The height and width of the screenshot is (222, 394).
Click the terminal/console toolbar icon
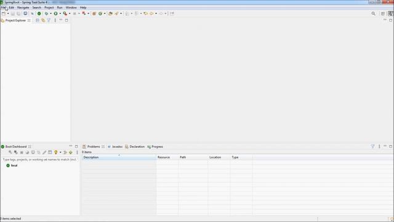point(25,14)
